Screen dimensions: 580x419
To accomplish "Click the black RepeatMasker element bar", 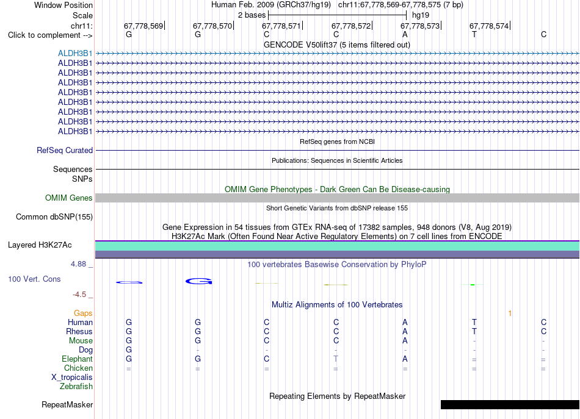I will point(510,404).
